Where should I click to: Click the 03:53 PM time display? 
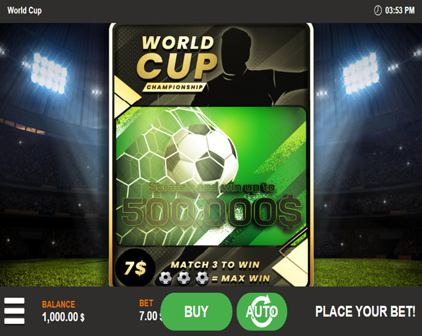(x=400, y=10)
